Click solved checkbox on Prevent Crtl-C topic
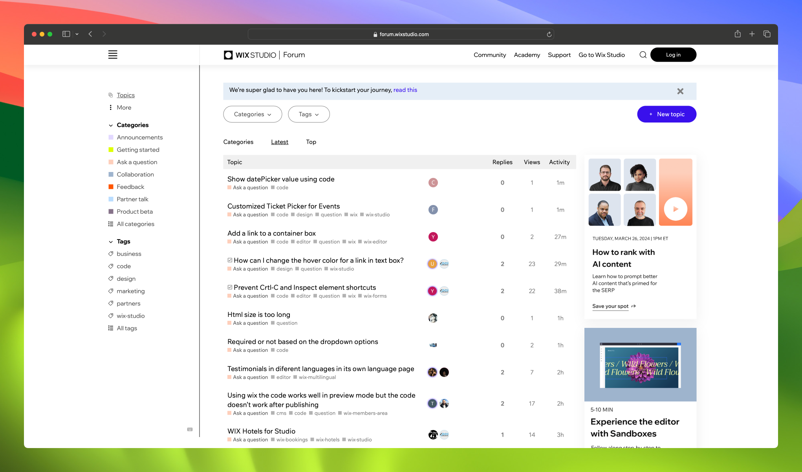Image resolution: width=802 pixels, height=472 pixels. (230, 287)
